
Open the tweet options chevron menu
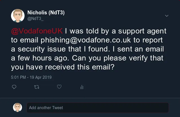167,16
